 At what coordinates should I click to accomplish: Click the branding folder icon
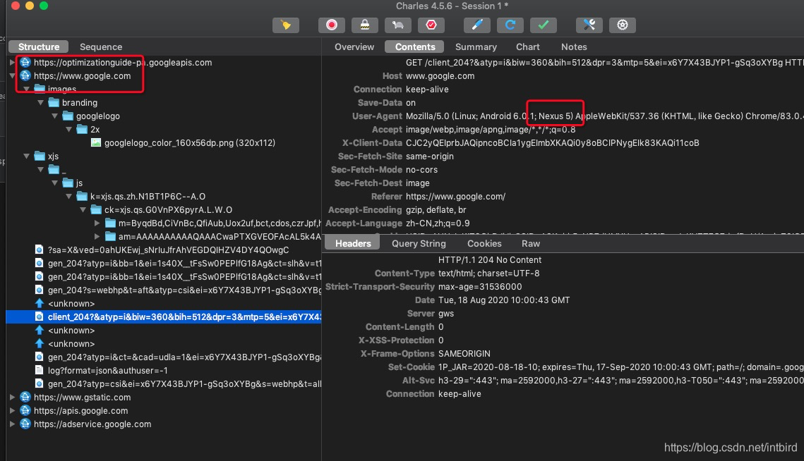tap(54, 102)
